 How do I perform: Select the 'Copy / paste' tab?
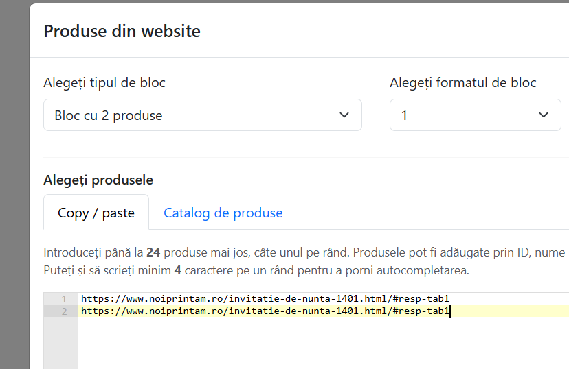96,213
